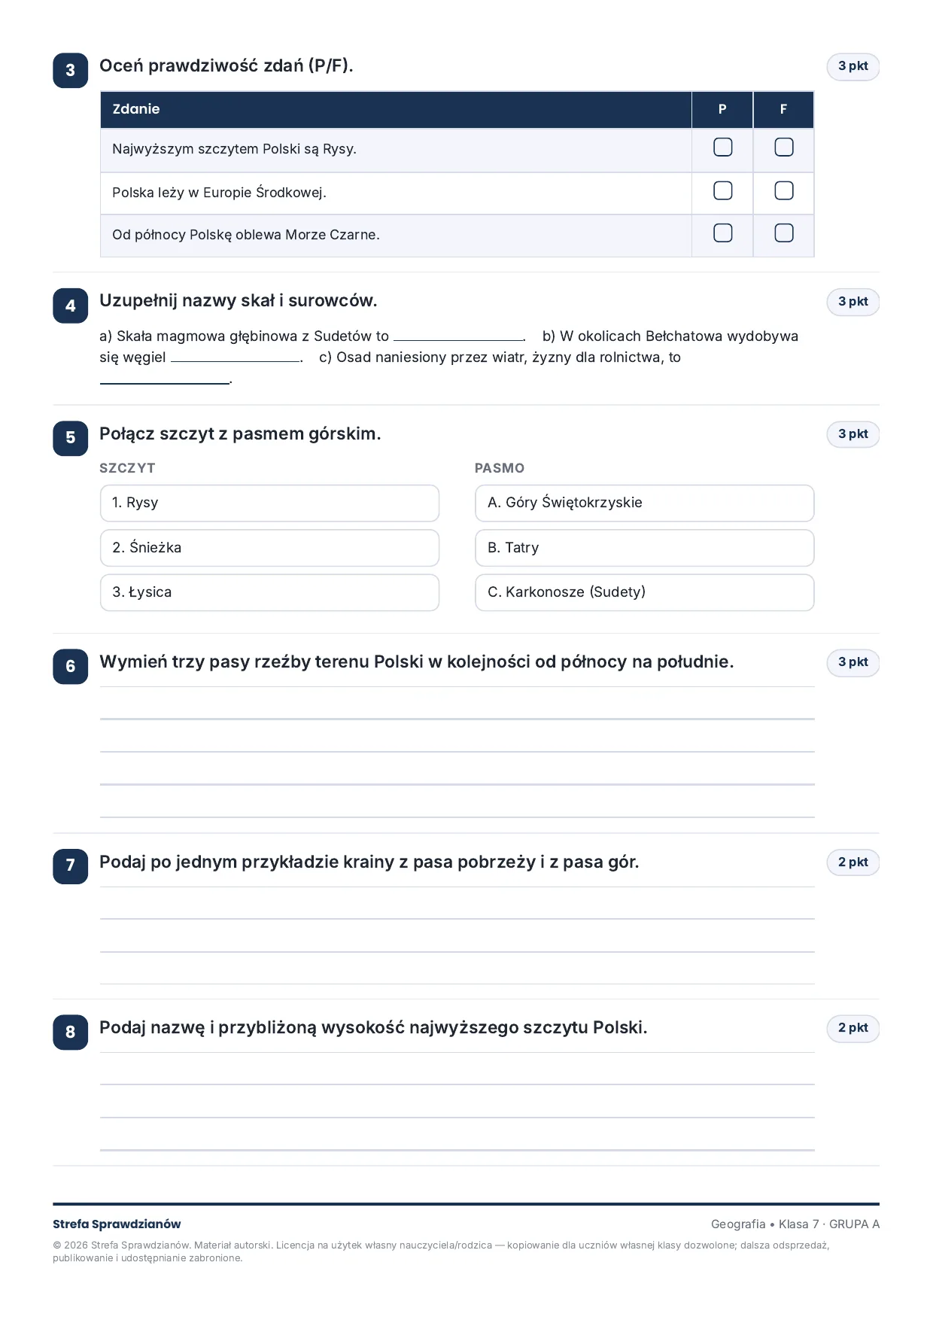Click the question 6 number badge
This screenshot has width=933, height=1320.
pyautogui.click(x=70, y=666)
